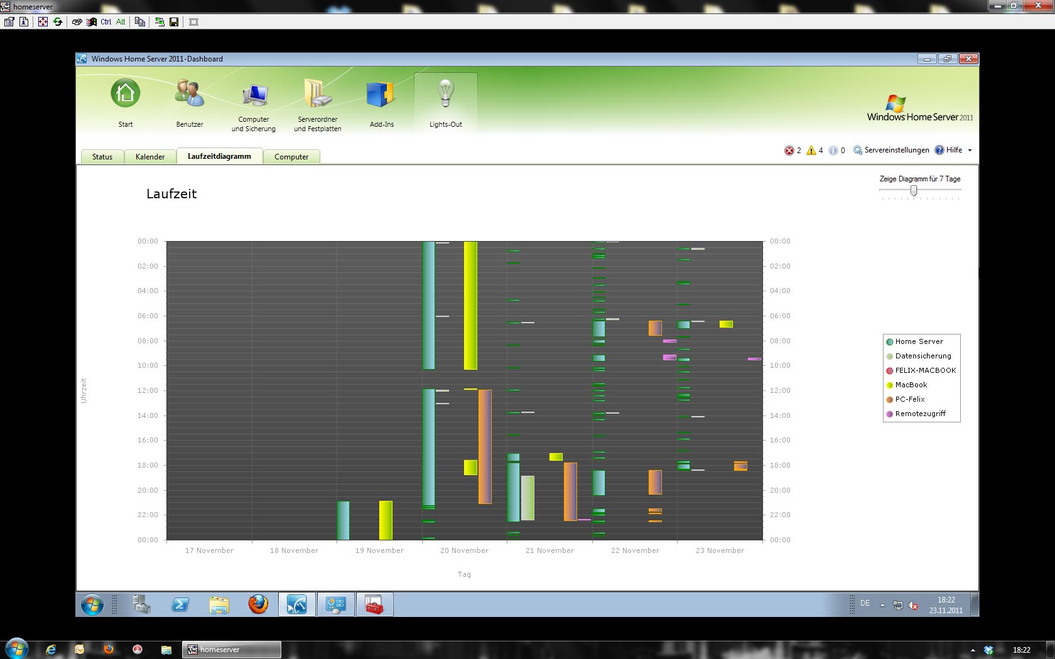
Task: Open Dropbox icon in host tray
Action: pos(988,650)
